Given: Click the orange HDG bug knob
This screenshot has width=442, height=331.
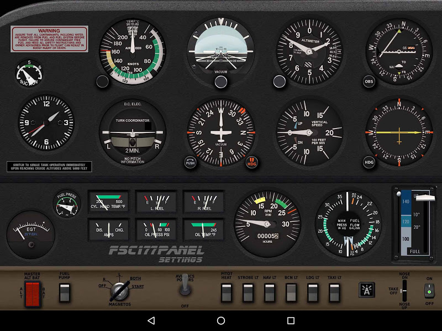Looking at the screenshot, I should (x=251, y=163).
